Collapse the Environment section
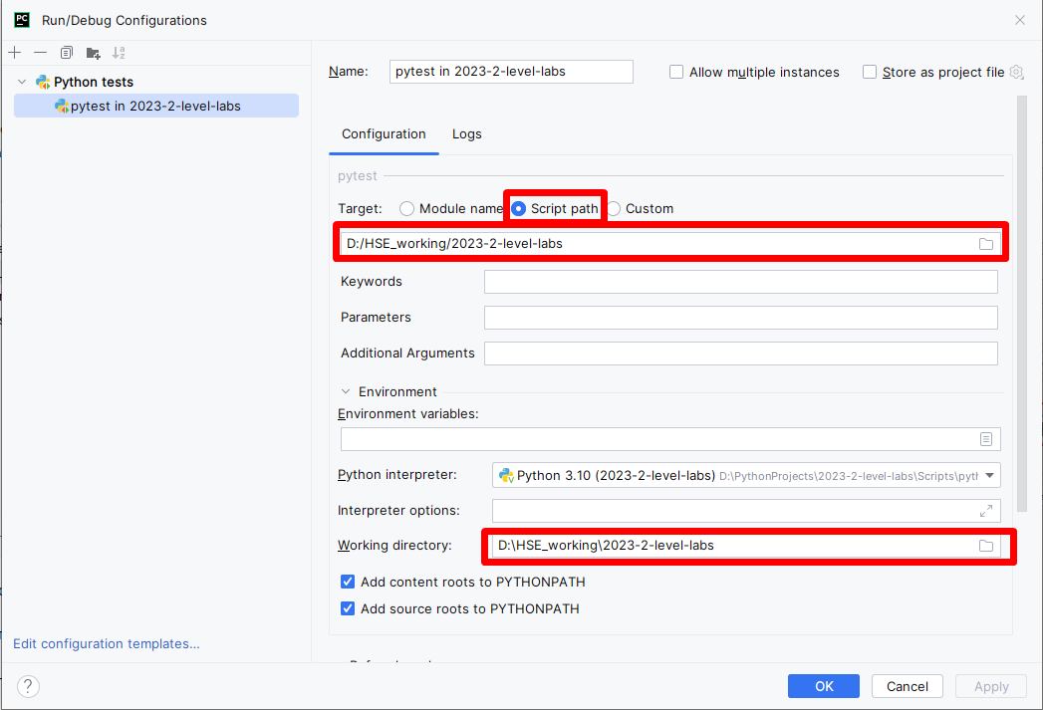 click(346, 391)
